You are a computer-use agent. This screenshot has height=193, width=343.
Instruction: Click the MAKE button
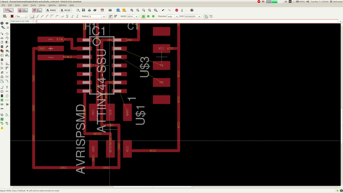pyautogui.click(x=51, y=10)
